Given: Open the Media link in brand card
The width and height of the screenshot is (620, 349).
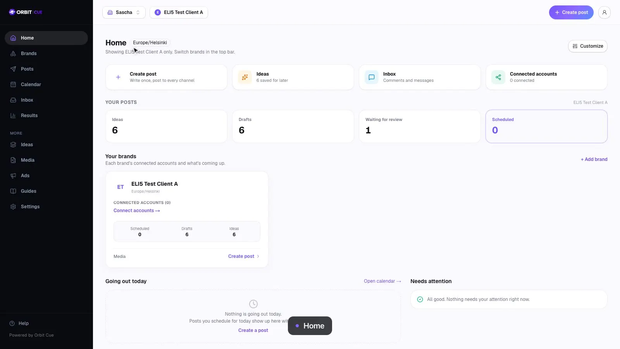Looking at the screenshot, I should [x=119, y=256].
